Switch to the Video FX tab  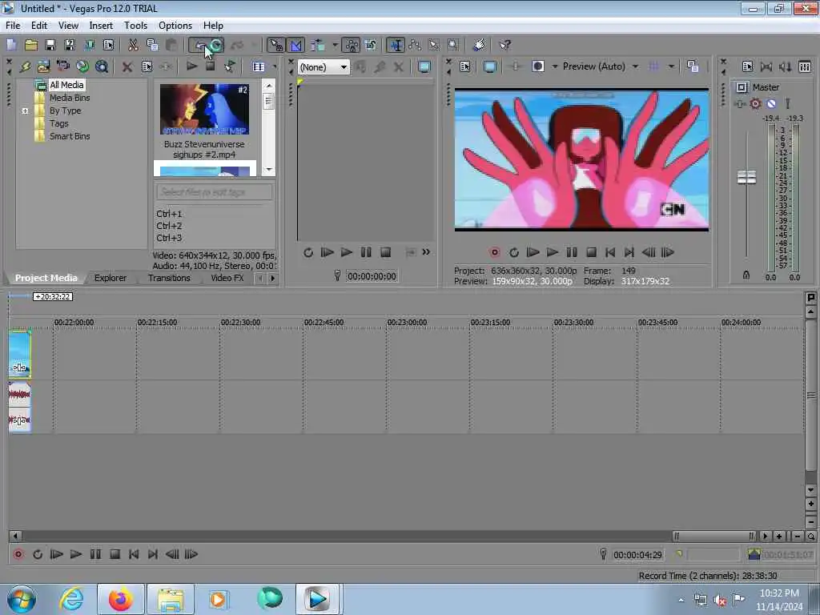227,278
